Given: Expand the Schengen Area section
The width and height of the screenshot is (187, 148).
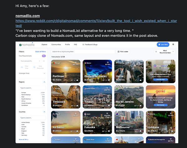Looking at the screenshot, I should tap(32, 73).
